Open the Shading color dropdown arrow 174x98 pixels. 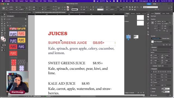click(170, 89)
